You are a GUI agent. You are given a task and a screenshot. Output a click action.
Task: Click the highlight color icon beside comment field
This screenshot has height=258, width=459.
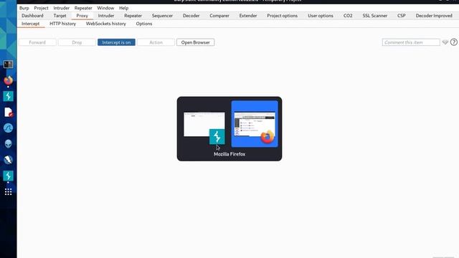445,42
